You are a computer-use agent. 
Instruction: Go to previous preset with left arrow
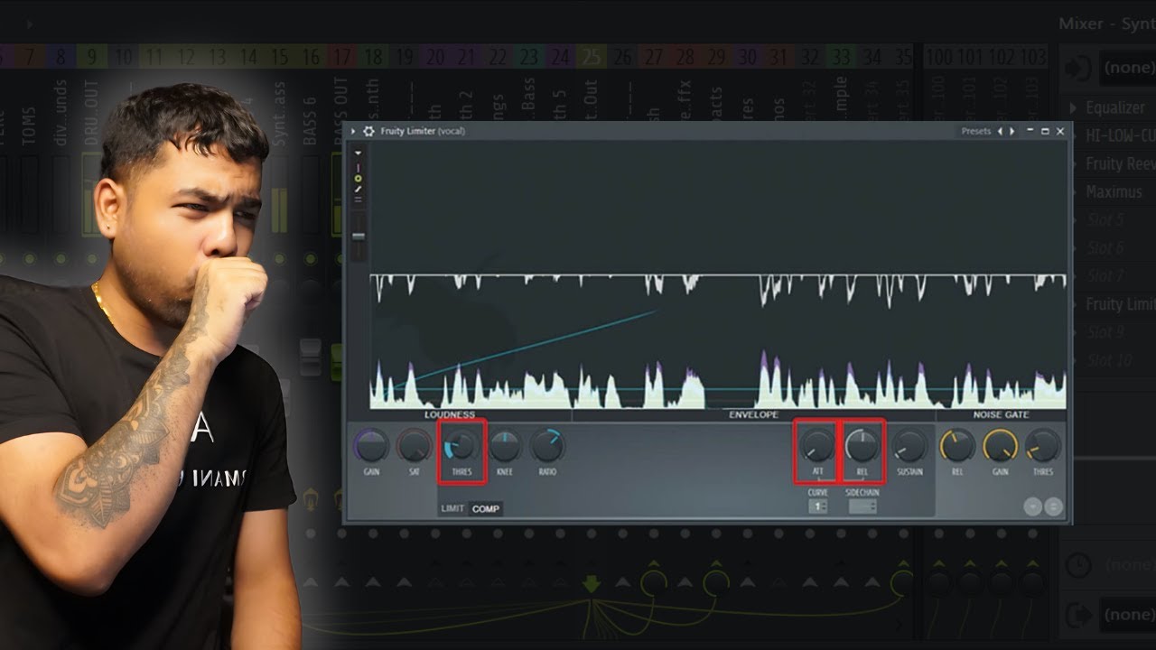[1000, 131]
